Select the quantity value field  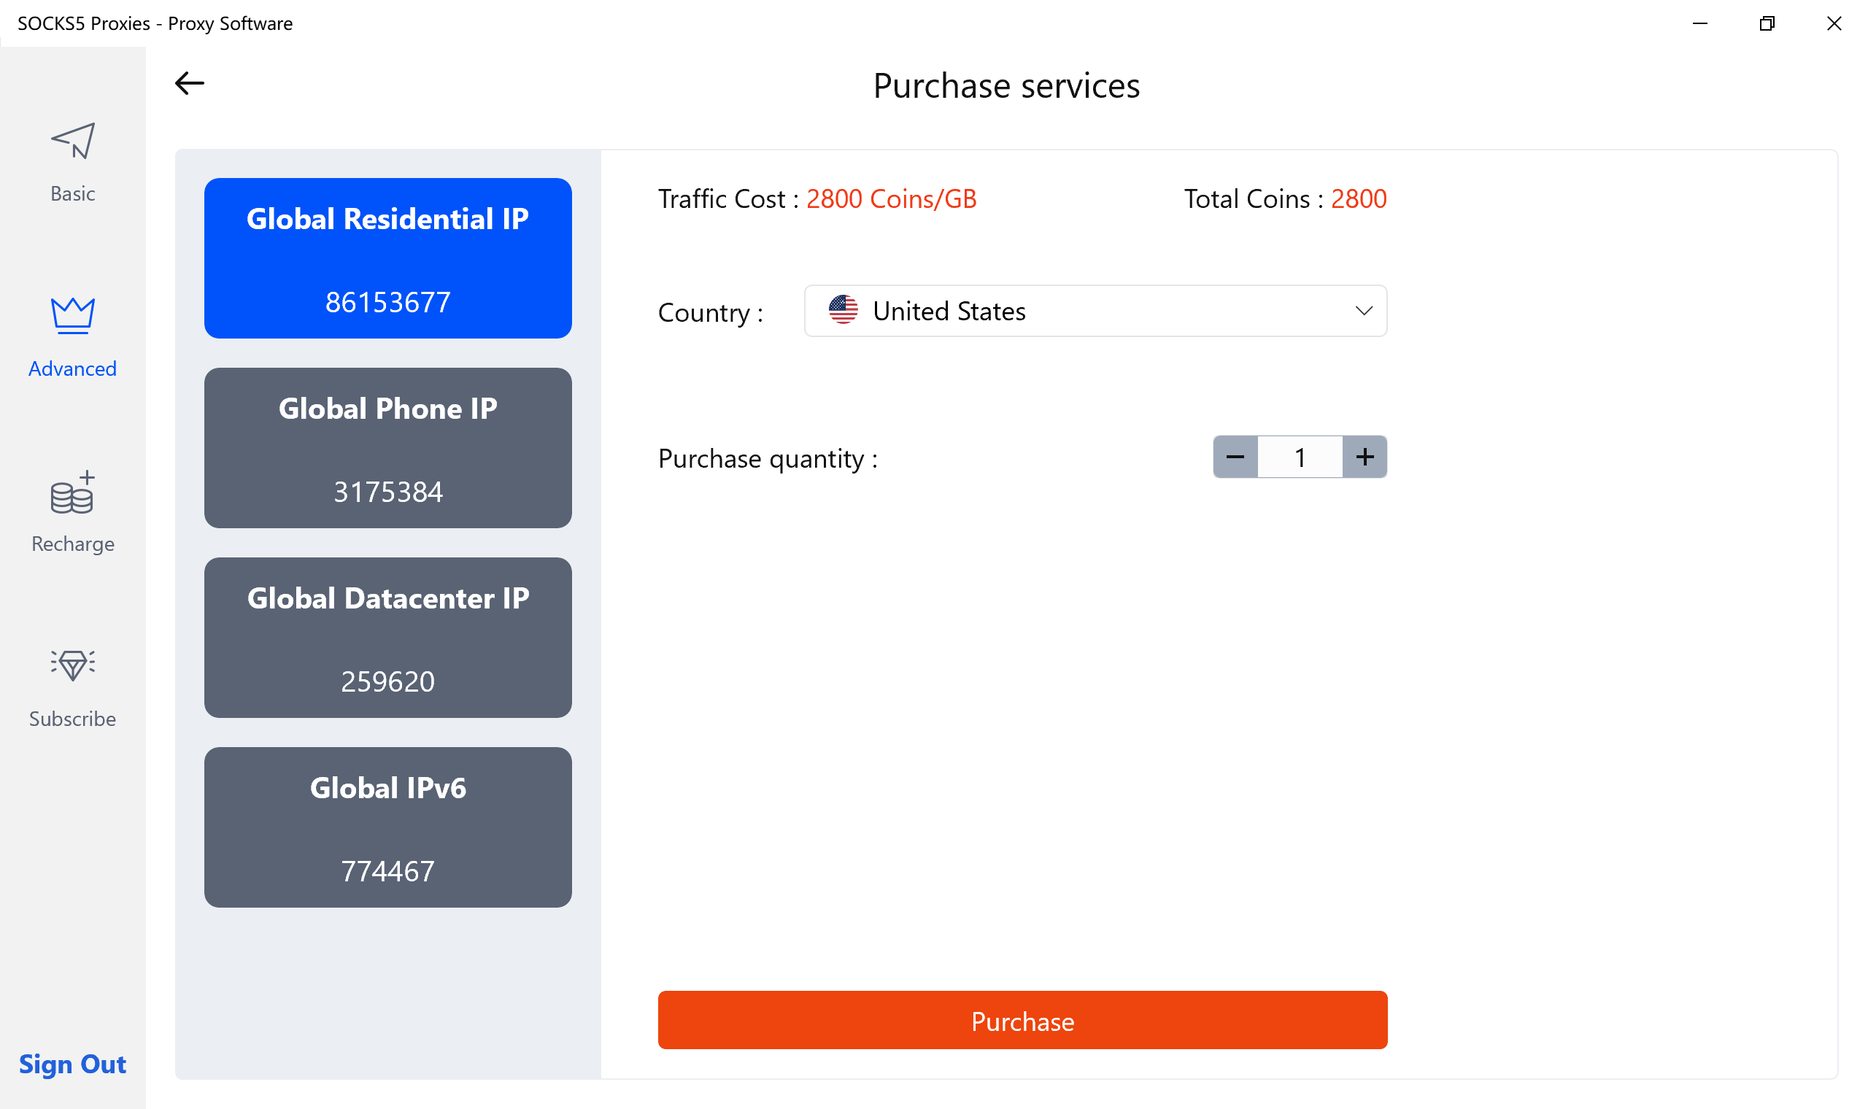pos(1300,457)
